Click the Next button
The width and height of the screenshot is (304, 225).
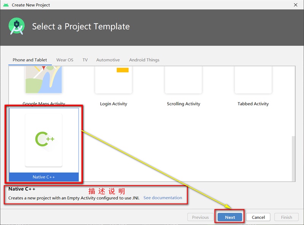230,217
